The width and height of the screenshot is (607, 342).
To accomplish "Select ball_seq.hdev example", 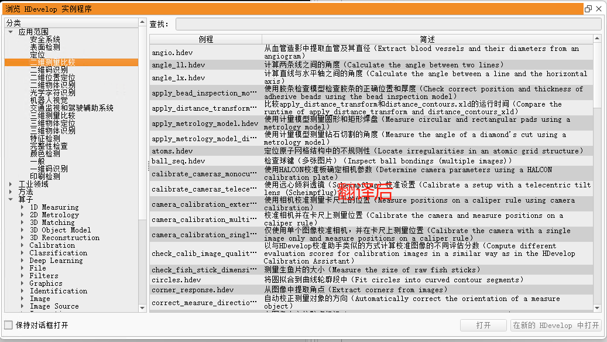I will (x=179, y=160).
